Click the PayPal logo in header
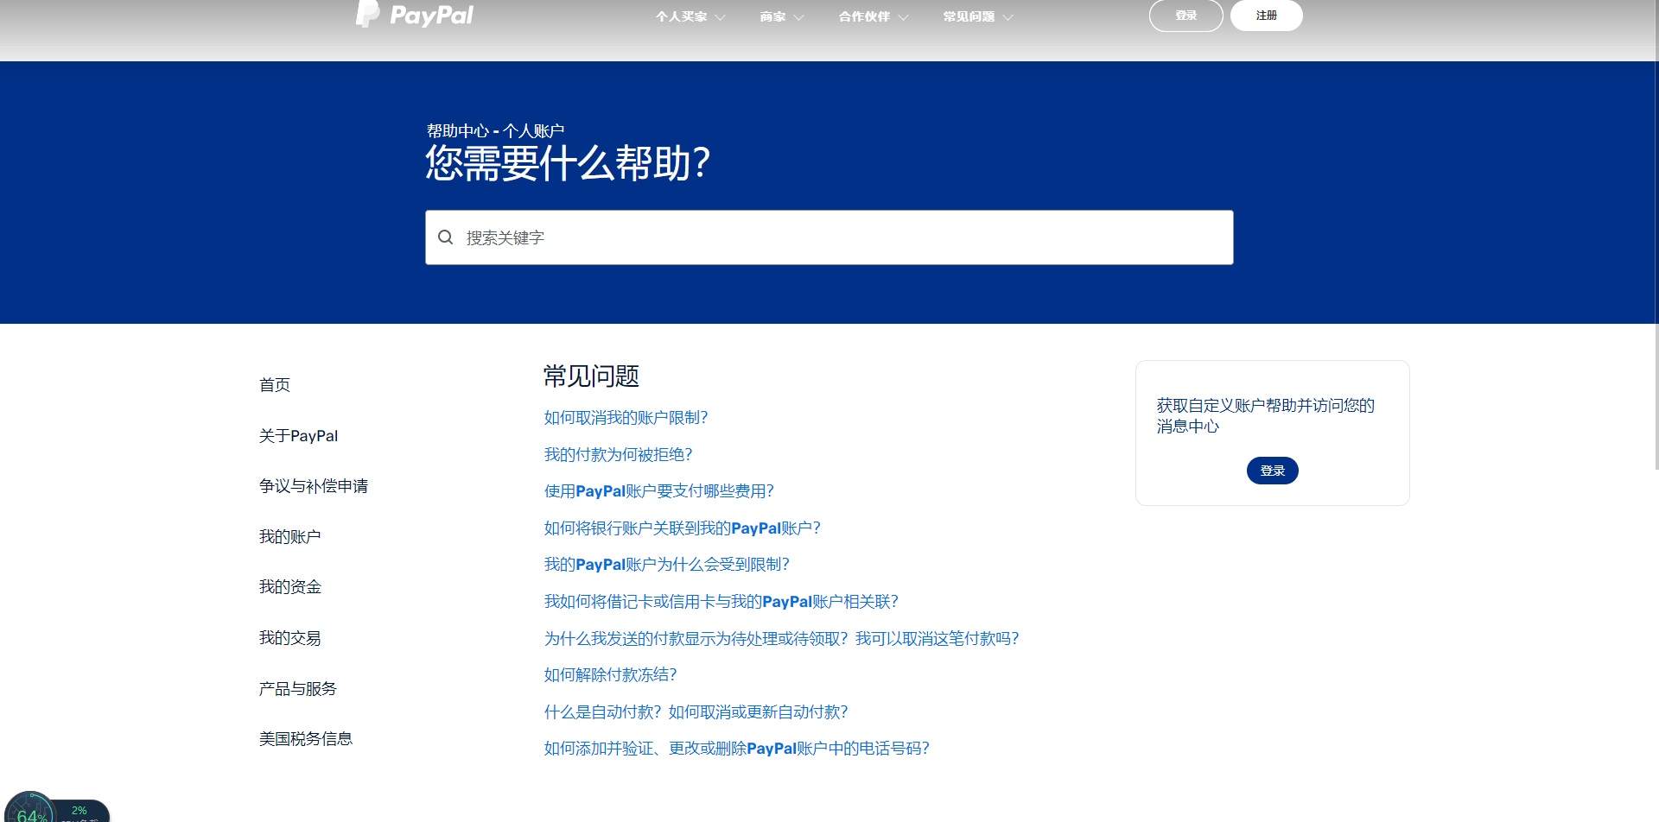Viewport: 1659px width, 822px height. 415,15
